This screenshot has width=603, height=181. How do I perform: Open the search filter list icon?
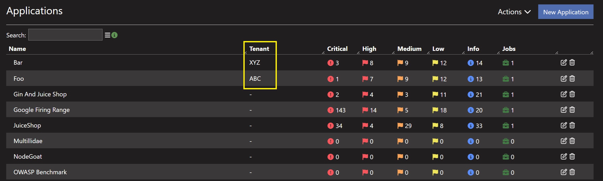point(107,35)
